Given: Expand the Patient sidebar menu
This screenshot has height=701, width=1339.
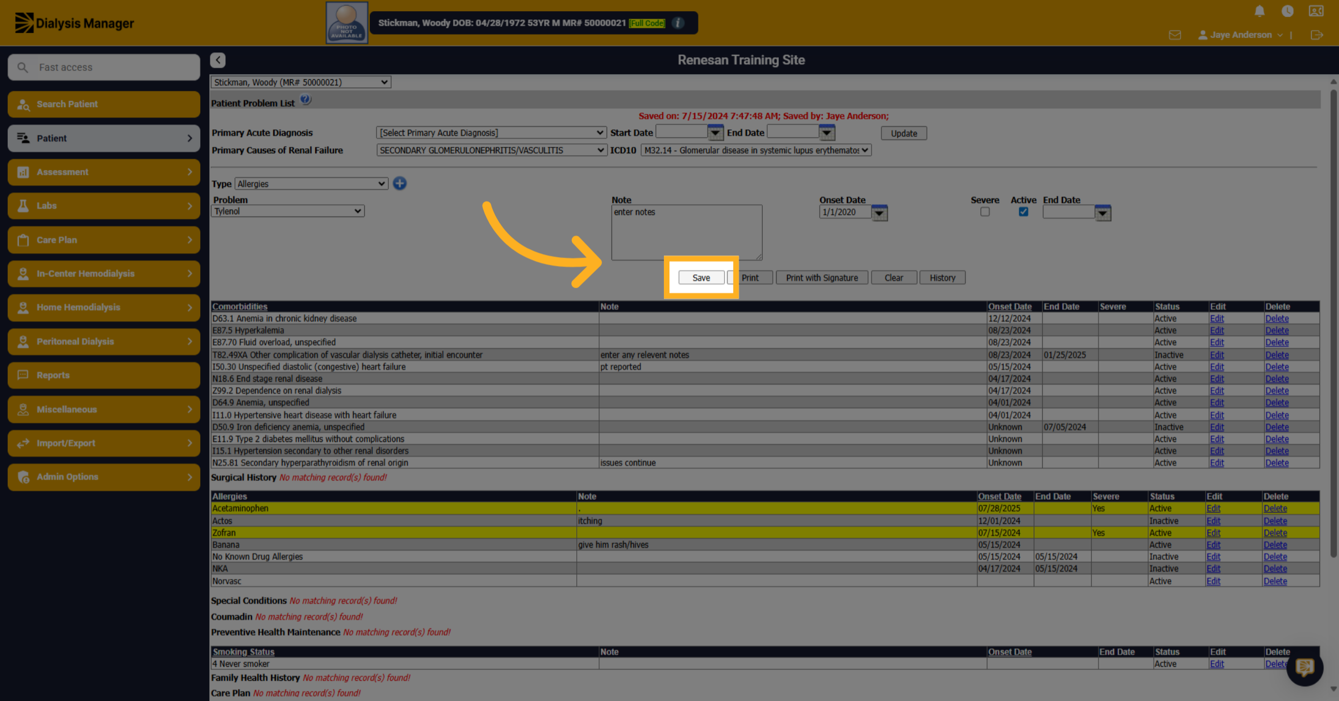Looking at the screenshot, I should click(104, 138).
